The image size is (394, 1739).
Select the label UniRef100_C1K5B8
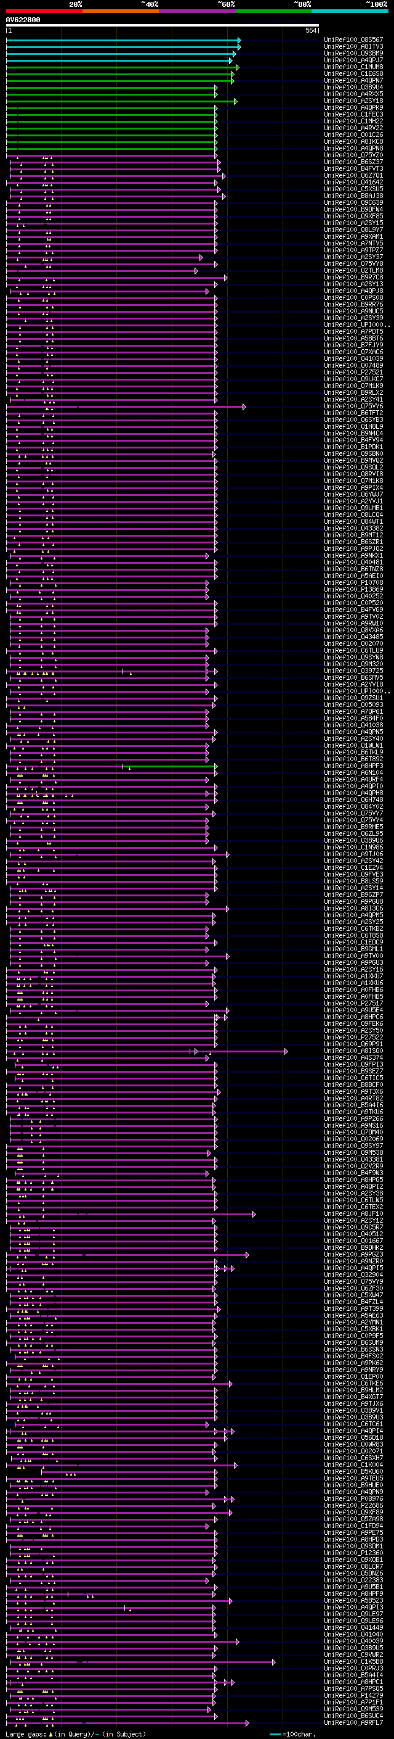click(x=353, y=1661)
